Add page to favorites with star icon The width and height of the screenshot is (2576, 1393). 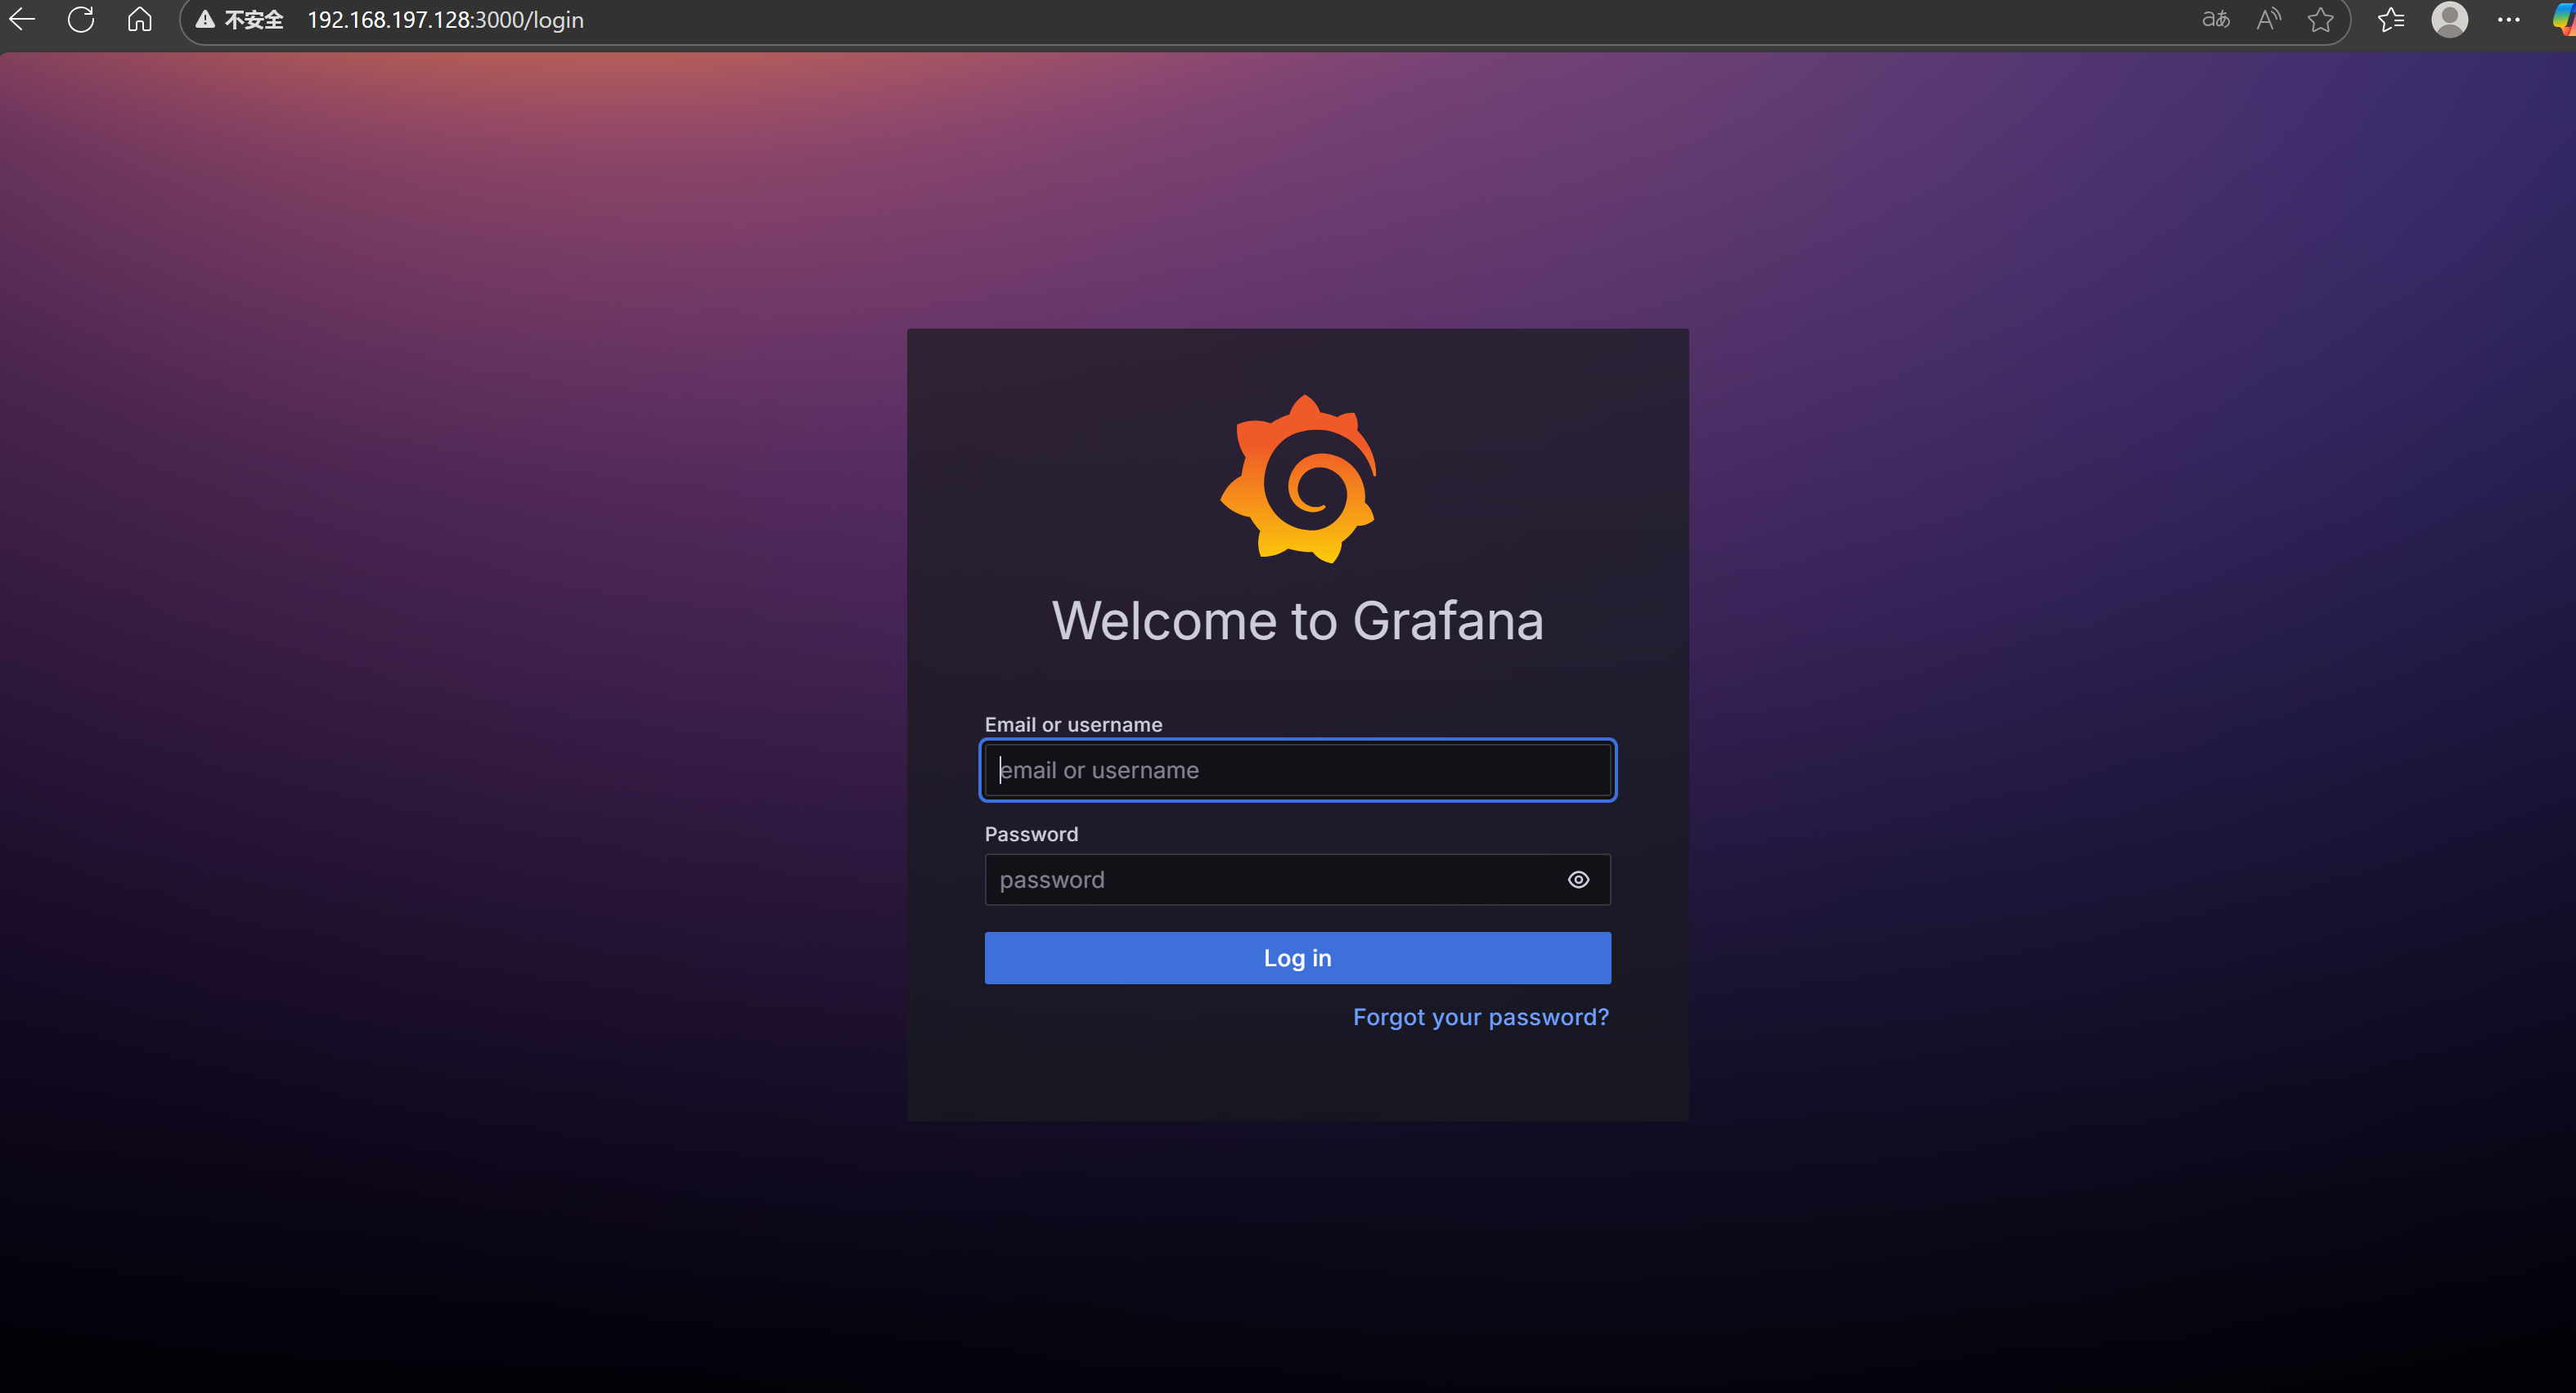click(2320, 19)
